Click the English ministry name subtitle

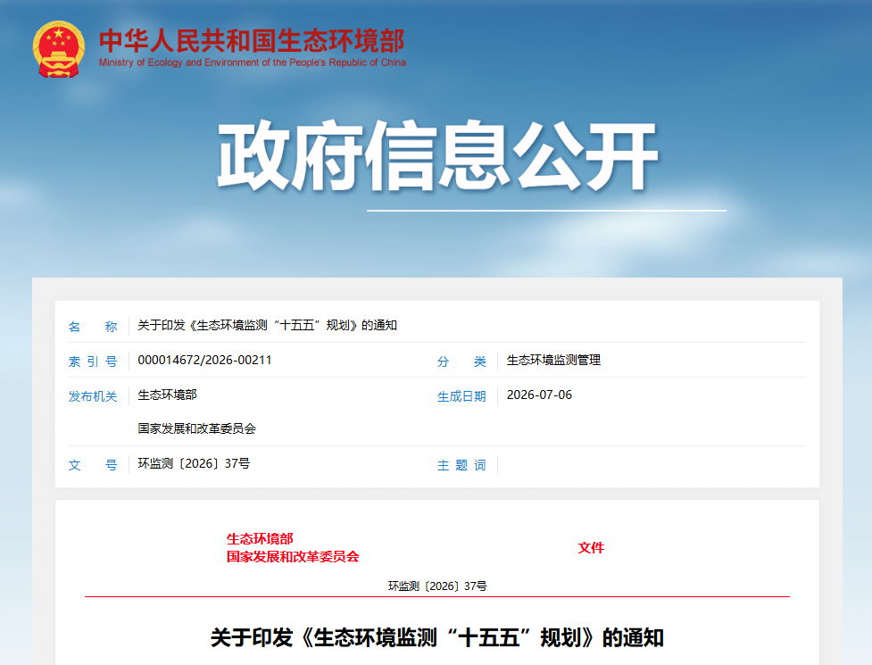tap(253, 62)
